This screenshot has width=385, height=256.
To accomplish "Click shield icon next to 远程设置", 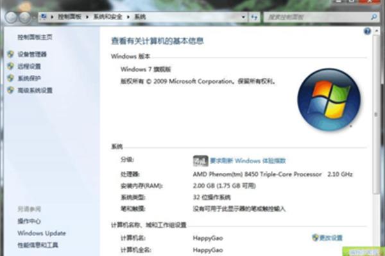I will pyautogui.click(x=10, y=66).
